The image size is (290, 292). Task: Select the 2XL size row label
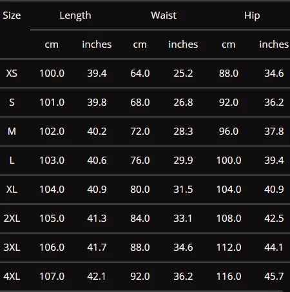tap(12, 219)
